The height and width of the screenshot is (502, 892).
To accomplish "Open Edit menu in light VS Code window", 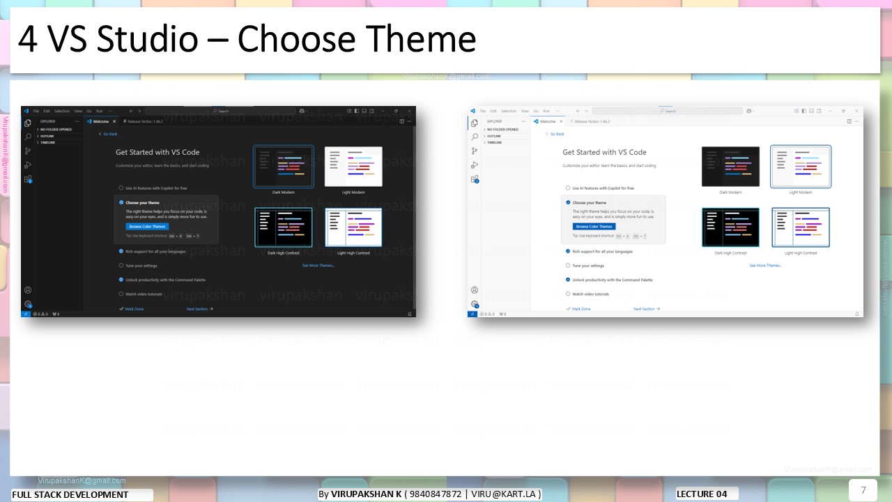I will tap(493, 111).
